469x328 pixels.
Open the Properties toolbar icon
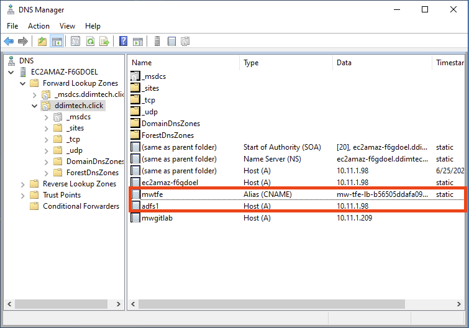[75, 41]
